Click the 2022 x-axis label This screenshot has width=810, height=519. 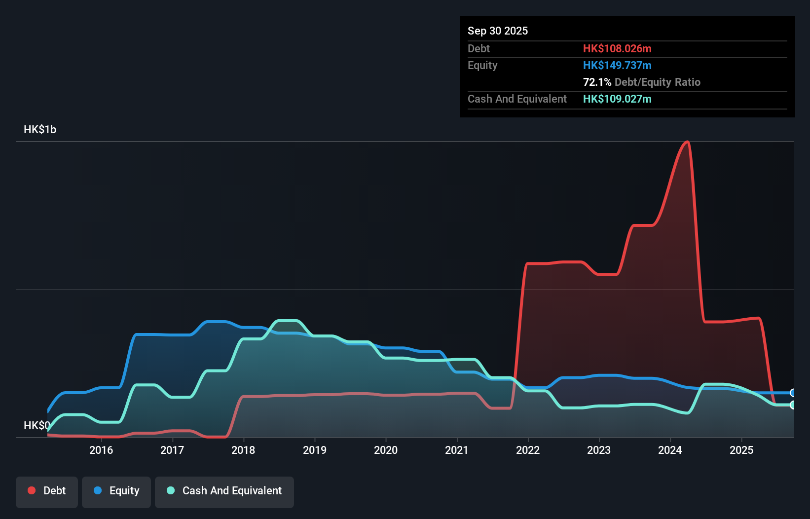528,450
